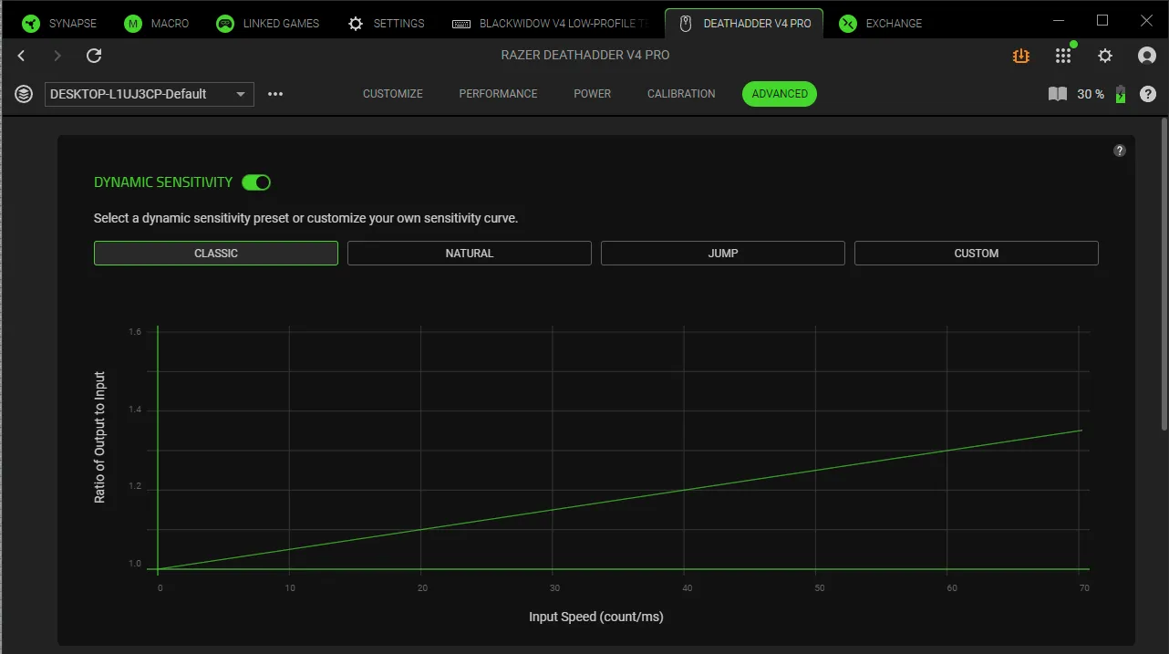This screenshot has width=1169, height=654.
Task: Click the 30 % battery level text
Action: pos(1091,94)
